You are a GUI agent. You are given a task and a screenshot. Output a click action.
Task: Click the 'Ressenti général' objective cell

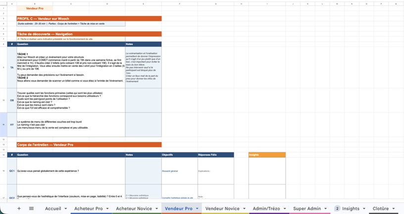[180, 171]
